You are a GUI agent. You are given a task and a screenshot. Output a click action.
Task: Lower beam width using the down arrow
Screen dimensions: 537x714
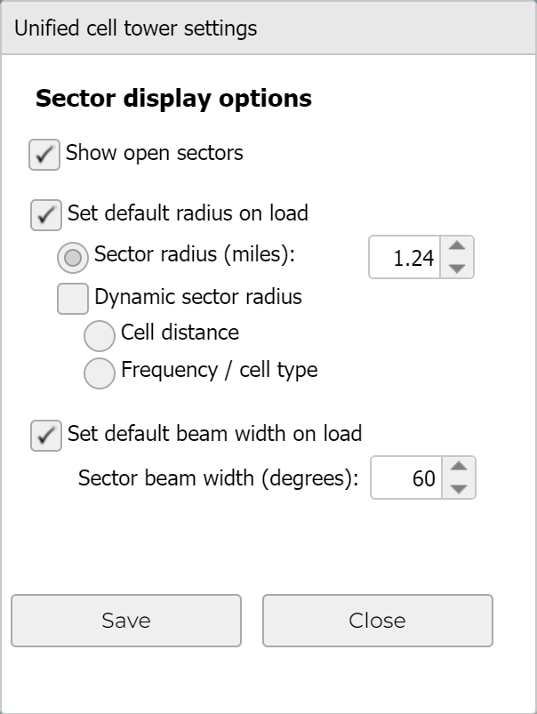click(x=458, y=488)
